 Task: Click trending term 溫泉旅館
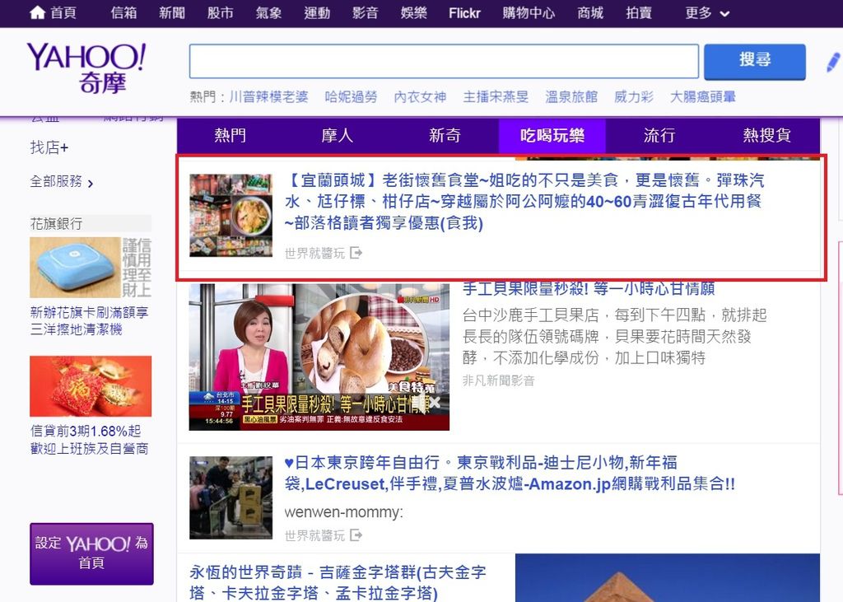click(571, 97)
